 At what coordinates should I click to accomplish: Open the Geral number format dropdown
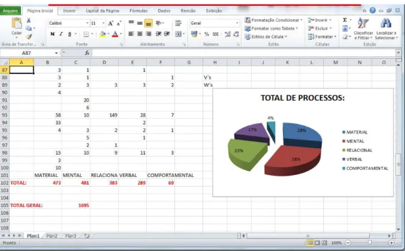(237, 23)
